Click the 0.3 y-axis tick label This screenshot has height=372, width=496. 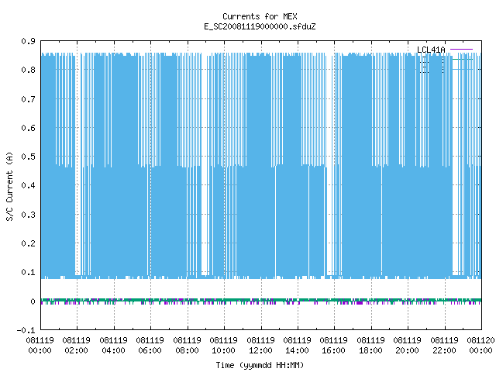coord(28,215)
